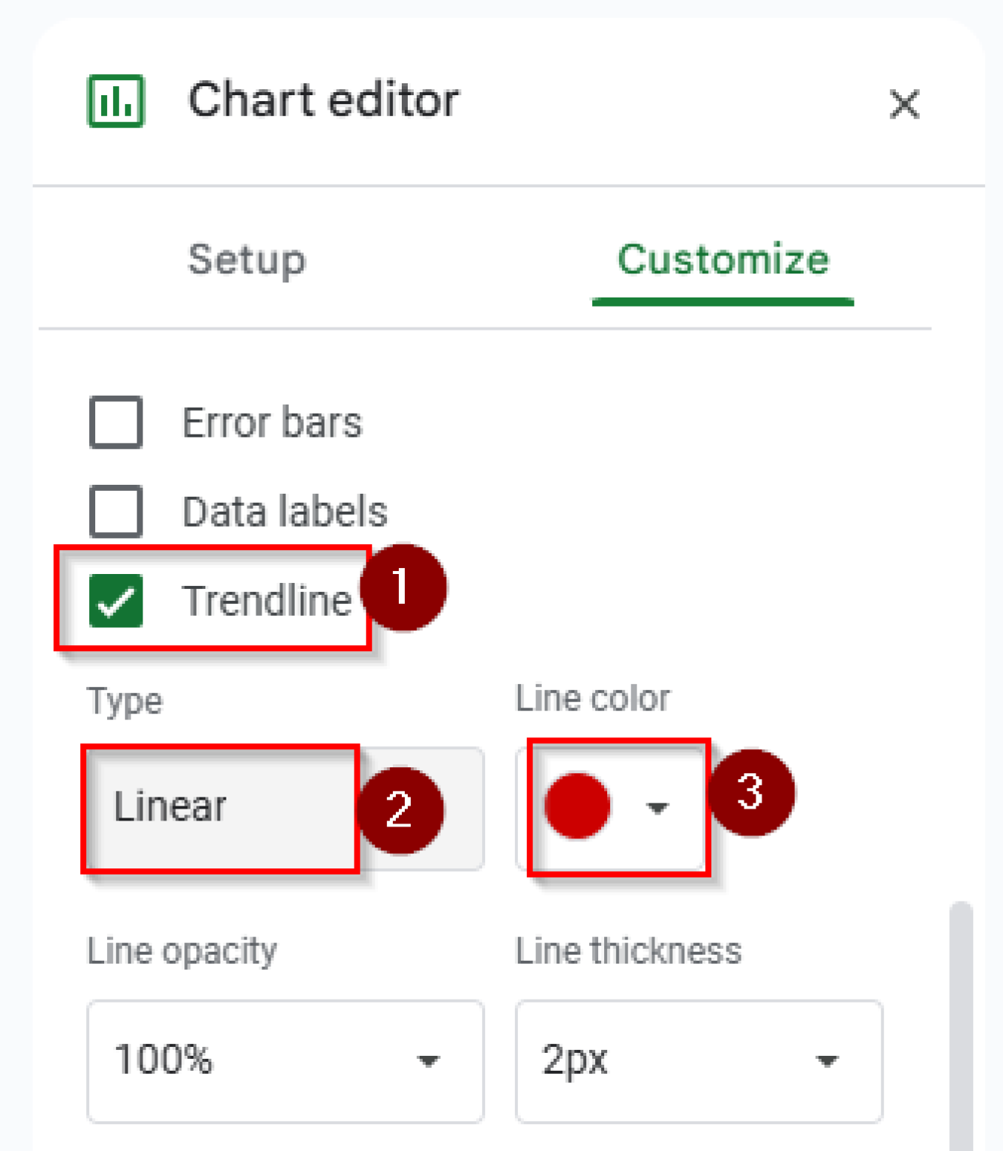Image resolution: width=1003 pixels, height=1151 pixels.
Task: Expand the Line color dropdown arrow
Action: coord(657,808)
